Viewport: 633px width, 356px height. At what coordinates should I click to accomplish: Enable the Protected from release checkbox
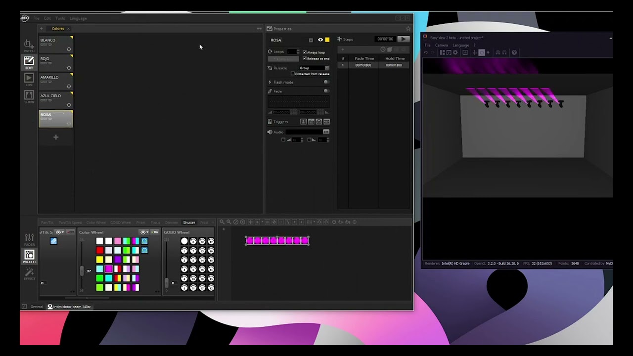[x=292, y=74]
